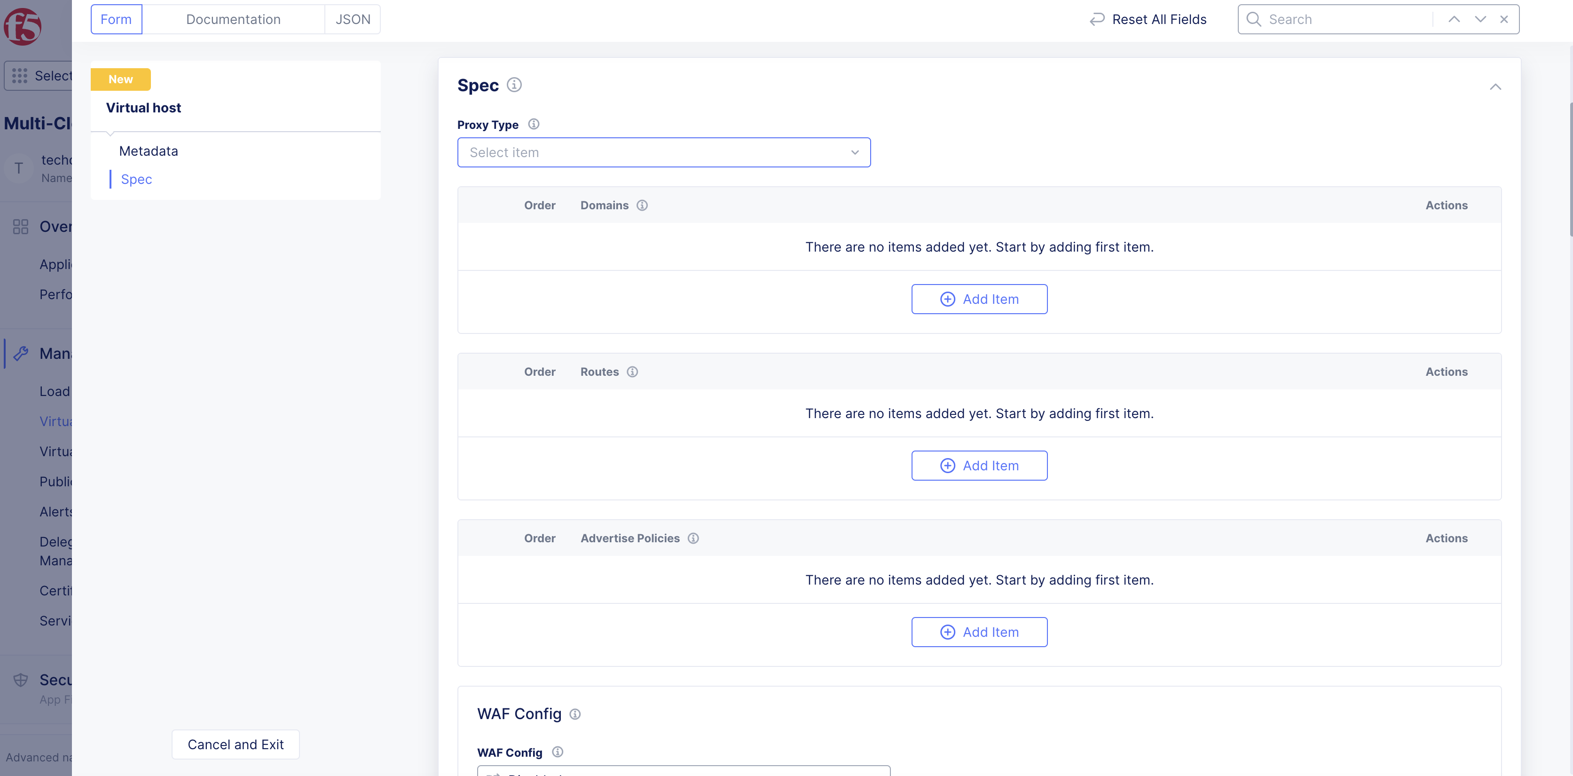Click the Domains column info icon
Image resolution: width=1573 pixels, height=776 pixels.
[x=642, y=206]
